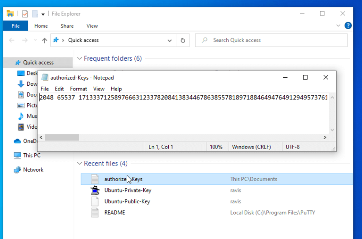Viewport: 362px width, 239px height.
Task: Switch to the Share ribbon tab
Action: [67, 26]
